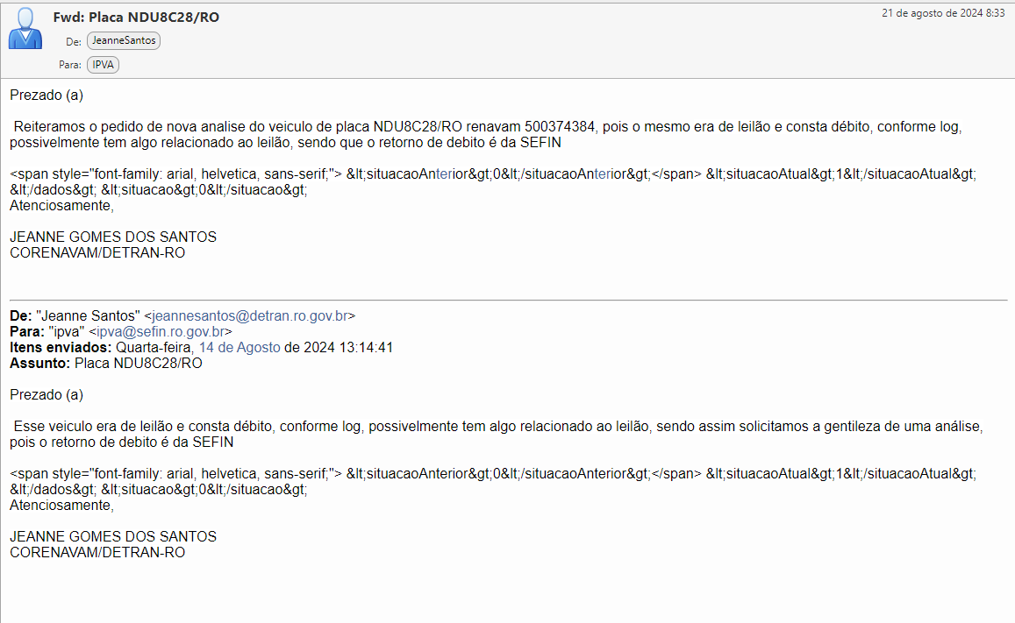The image size is (1015, 623).
Task: Click renavam number 500374384 in the body
Action: [x=567, y=127]
